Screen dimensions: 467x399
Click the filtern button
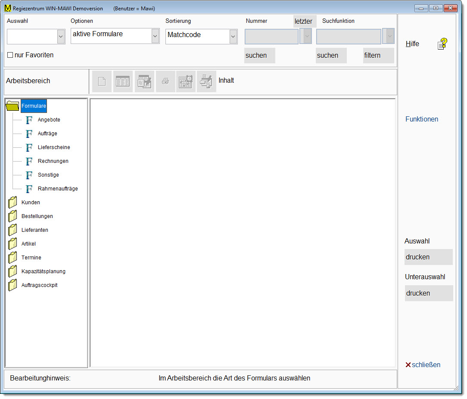pyautogui.click(x=378, y=56)
